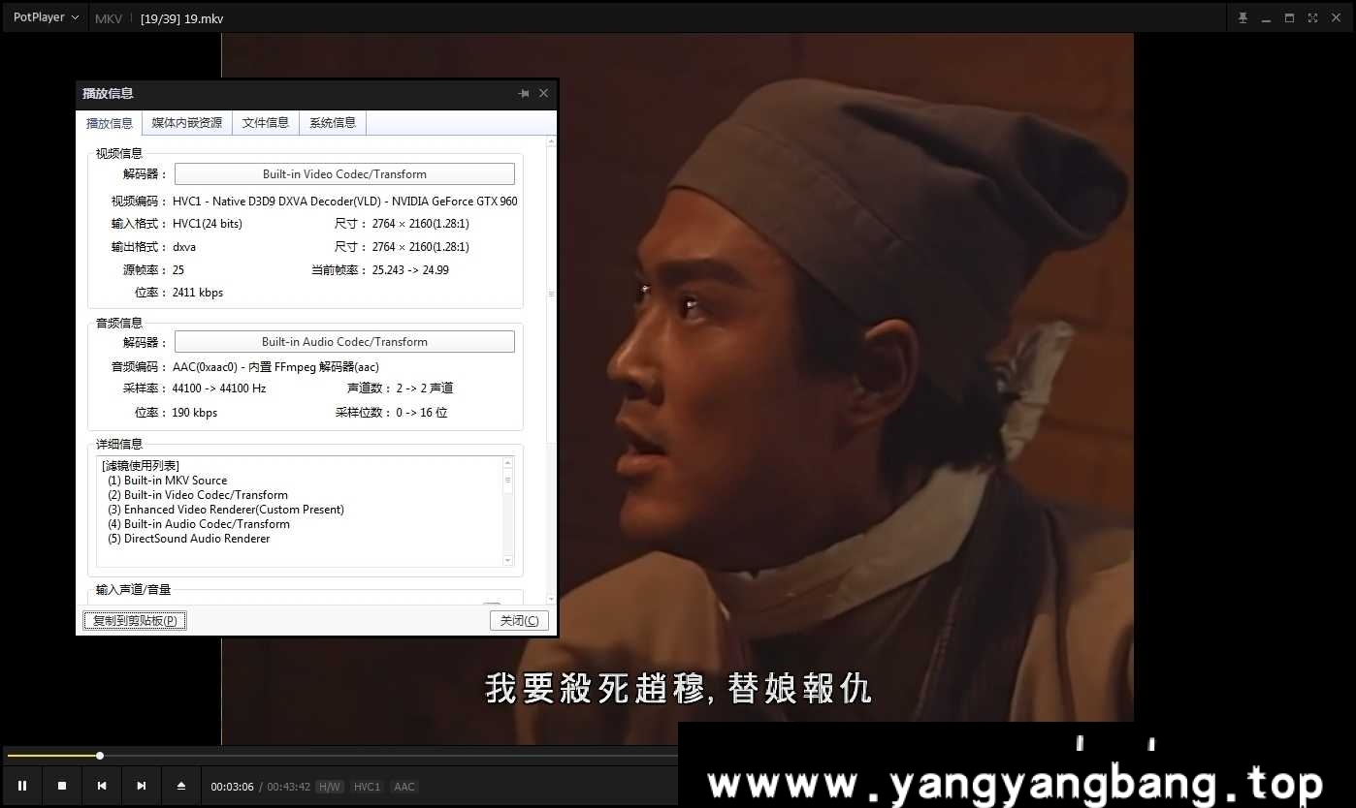The image size is (1356, 808).
Task: Open media using the eject icon
Action: [x=180, y=786]
